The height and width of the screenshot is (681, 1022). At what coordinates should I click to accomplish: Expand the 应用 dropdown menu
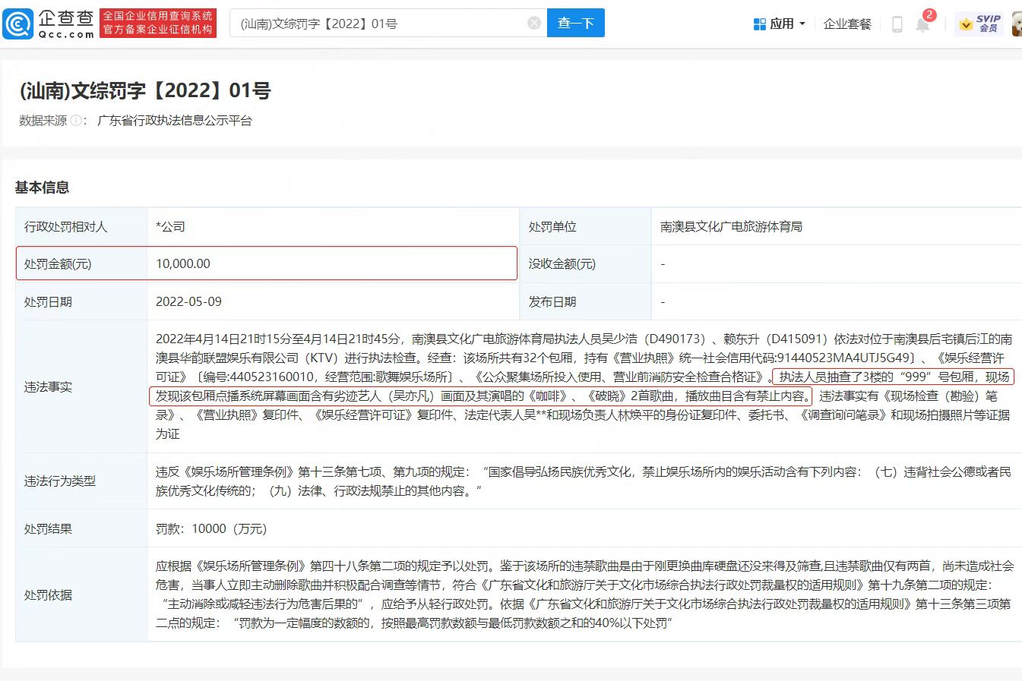click(780, 24)
